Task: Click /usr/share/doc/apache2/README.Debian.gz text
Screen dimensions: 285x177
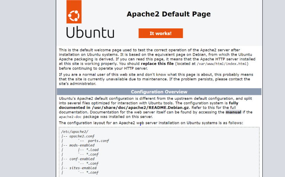Action: point(140,108)
